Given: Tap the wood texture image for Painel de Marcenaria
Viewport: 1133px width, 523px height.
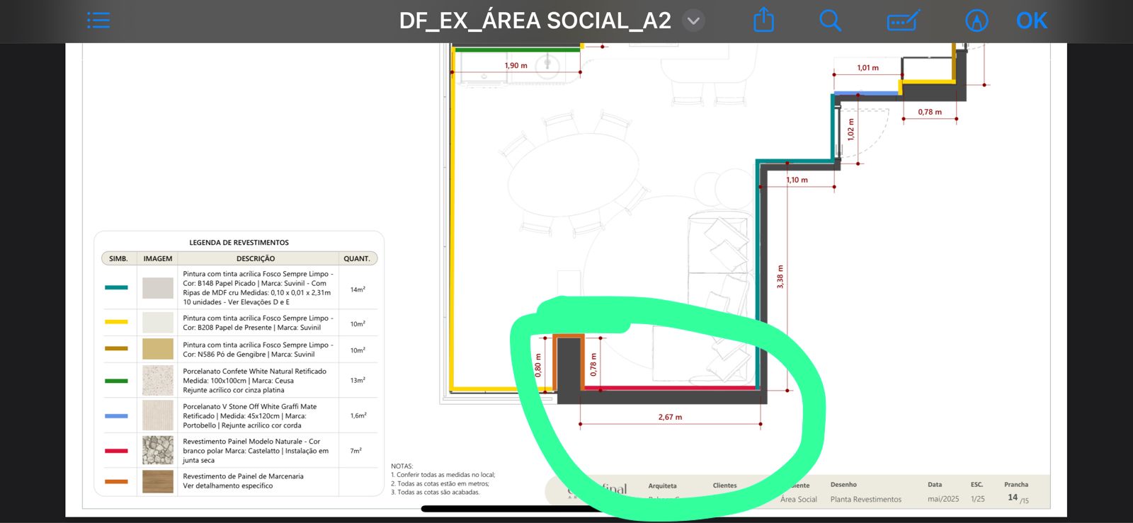Looking at the screenshot, I should 158,481.
